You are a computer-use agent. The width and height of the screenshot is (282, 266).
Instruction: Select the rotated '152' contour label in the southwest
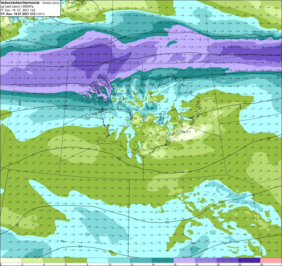[17, 225]
